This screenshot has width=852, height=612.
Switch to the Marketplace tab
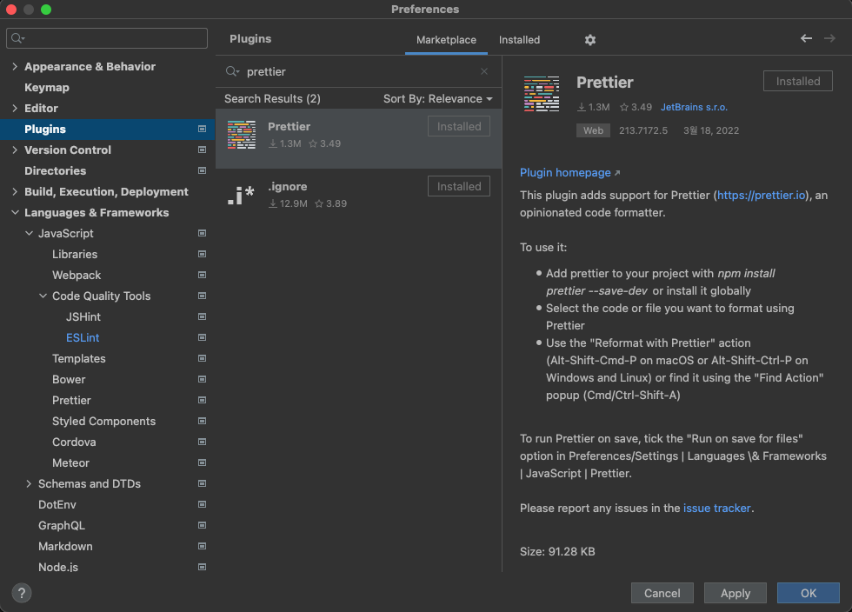click(x=446, y=40)
